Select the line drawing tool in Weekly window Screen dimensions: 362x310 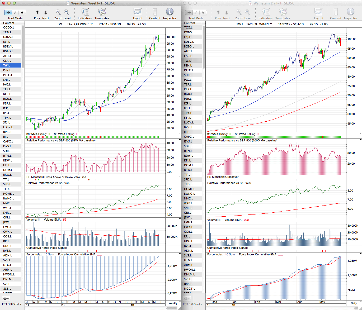[x=15, y=12]
